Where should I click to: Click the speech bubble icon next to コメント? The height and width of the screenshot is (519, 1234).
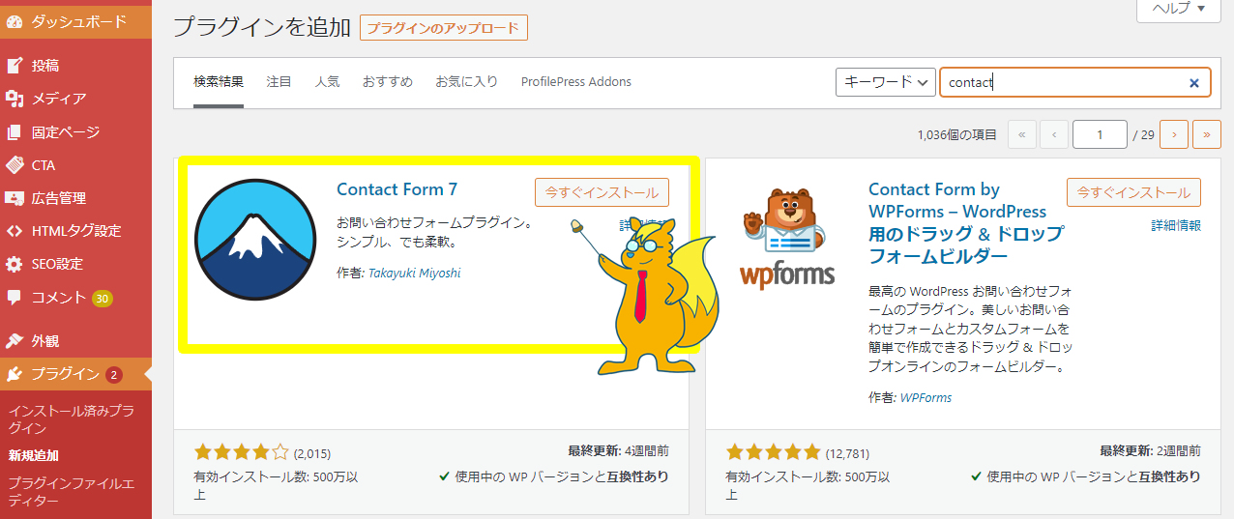(x=15, y=298)
